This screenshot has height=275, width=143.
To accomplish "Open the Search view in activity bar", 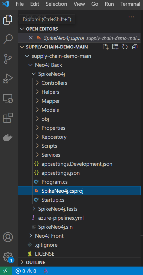I will pyautogui.click(x=8, y=39).
